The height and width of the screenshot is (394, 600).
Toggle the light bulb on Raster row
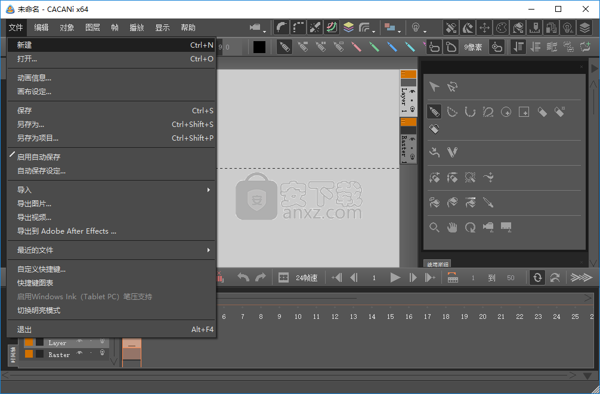(x=102, y=353)
